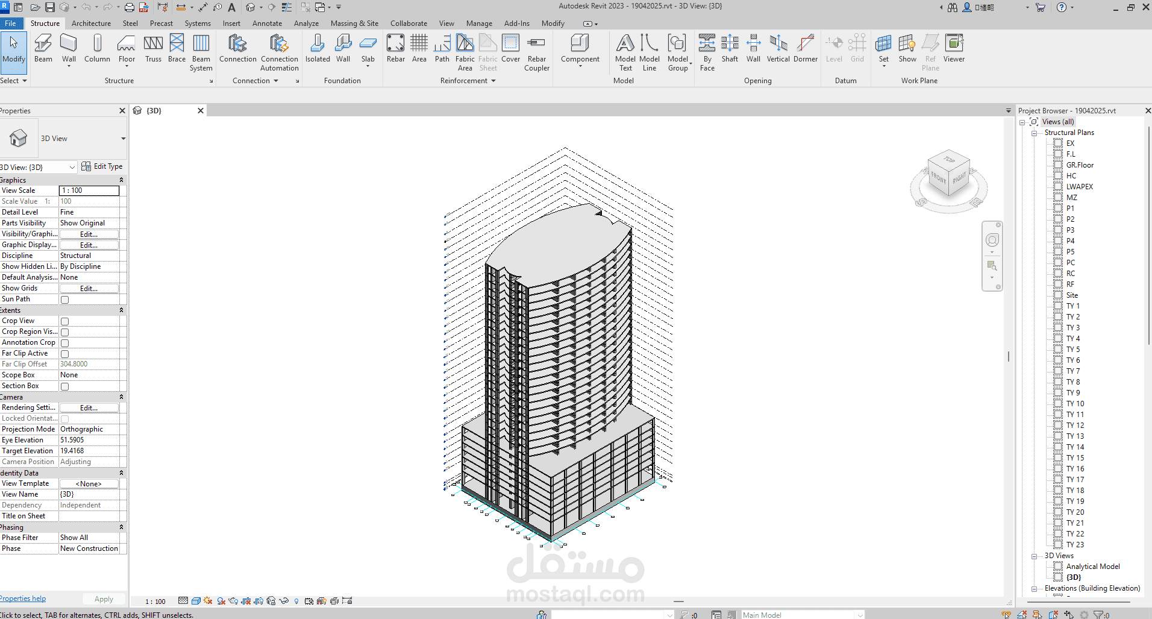Image resolution: width=1152 pixels, height=619 pixels.
Task: Toggle Crop Region Visible checkbox
Action: pyautogui.click(x=64, y=332)
